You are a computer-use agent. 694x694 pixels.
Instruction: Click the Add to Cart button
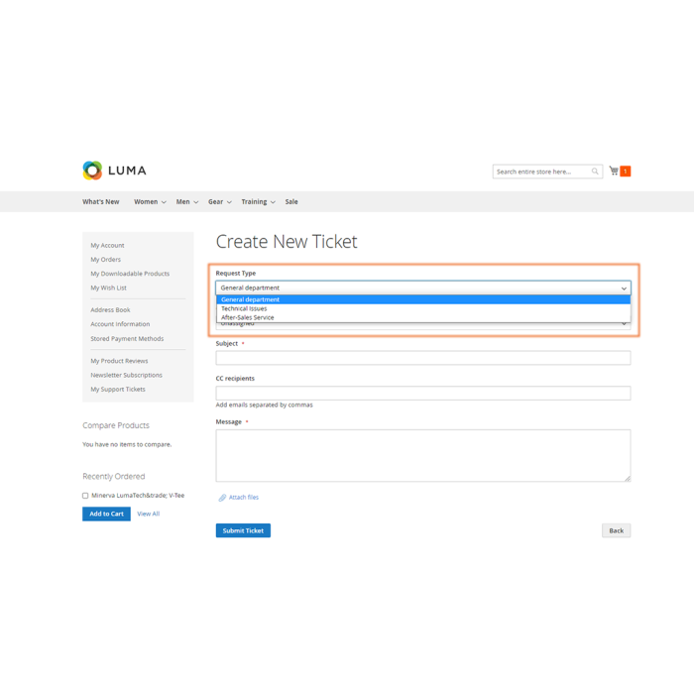click(106, 514)
